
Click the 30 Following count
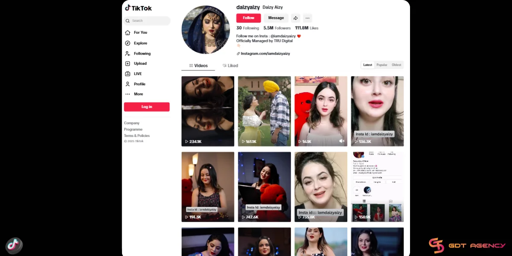pos(247,28)
